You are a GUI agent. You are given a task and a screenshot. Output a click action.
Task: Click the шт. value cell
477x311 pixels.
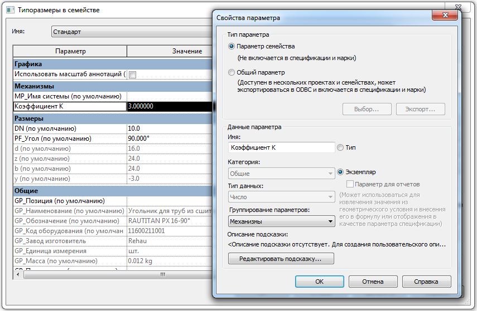170,251
